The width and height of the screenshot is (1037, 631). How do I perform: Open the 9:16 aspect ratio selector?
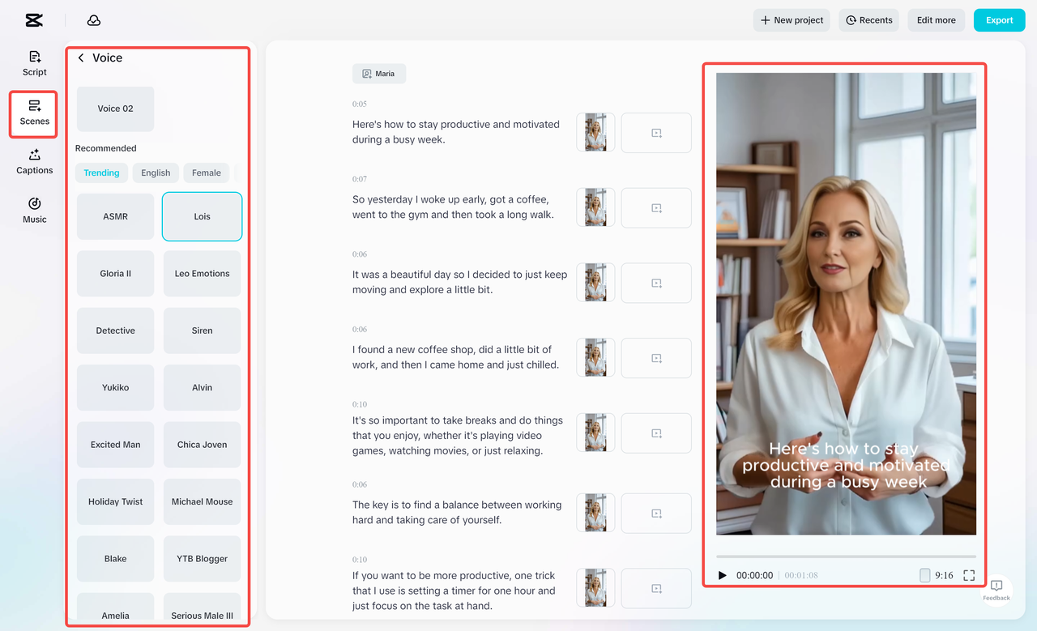coord(937,575)
